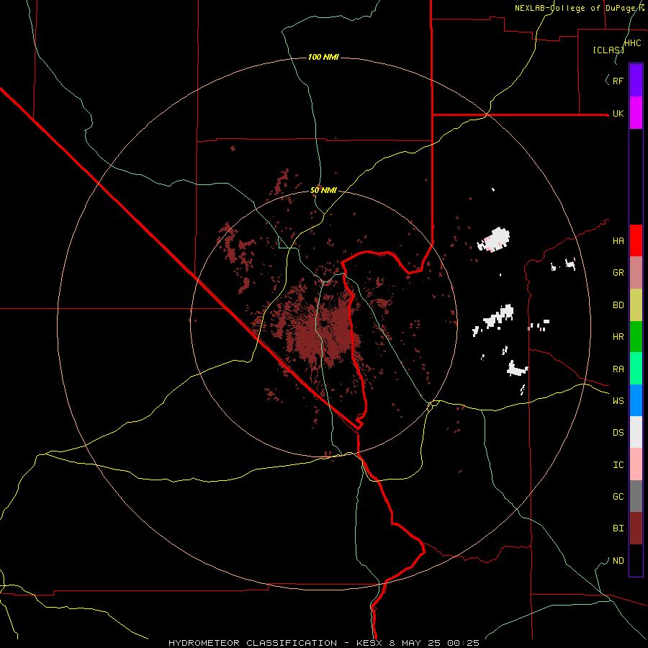
Task: Click the HA red legend swatch
Action: [x=636, y=240]
